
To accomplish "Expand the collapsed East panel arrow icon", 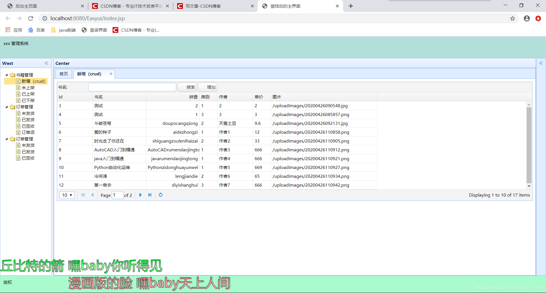I will pyautogui.click(x=541, y=63).
